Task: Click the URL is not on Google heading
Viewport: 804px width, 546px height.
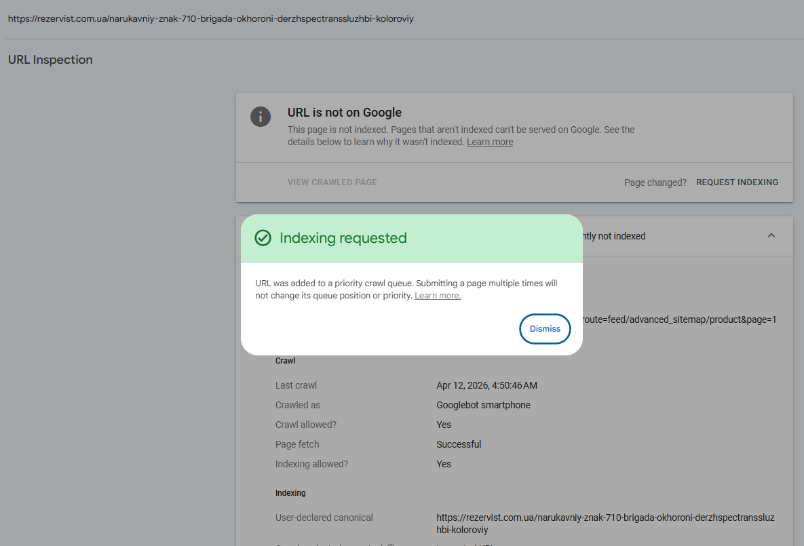Action: pyautogui.click(x=345, y=113)
